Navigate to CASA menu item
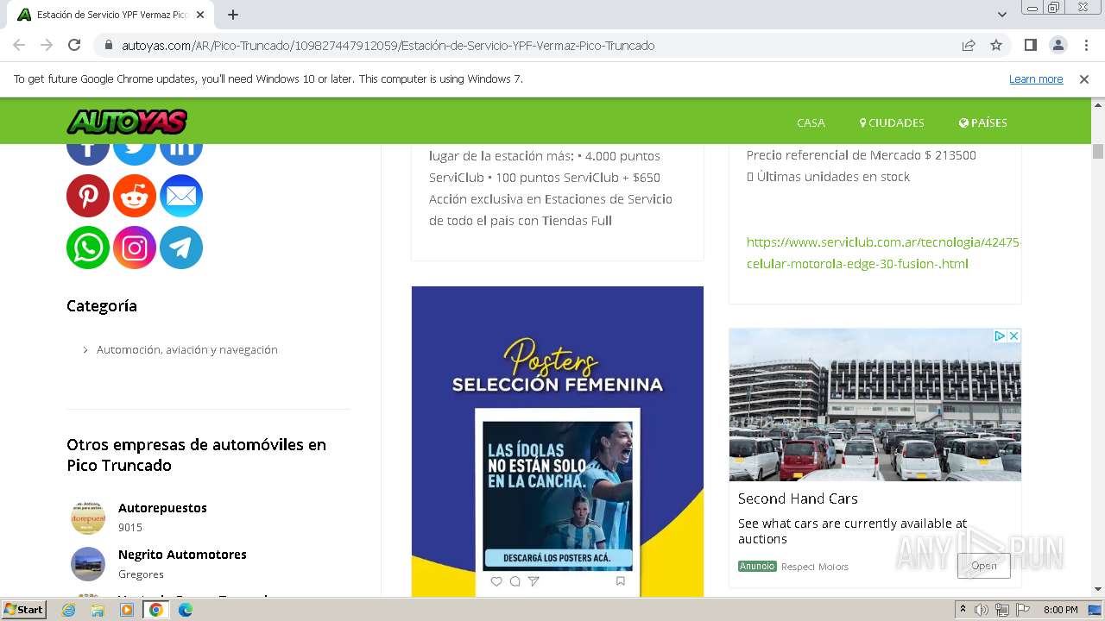 point(811,122)
